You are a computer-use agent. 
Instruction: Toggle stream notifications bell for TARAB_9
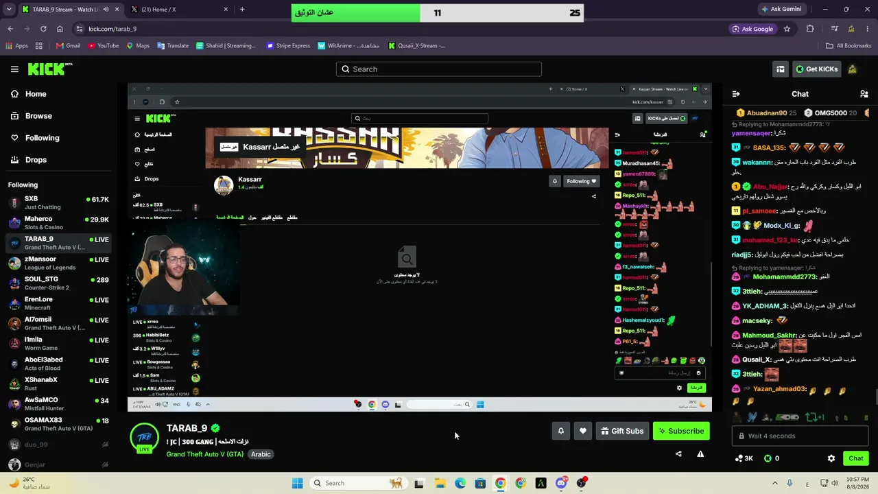point(560,431)
